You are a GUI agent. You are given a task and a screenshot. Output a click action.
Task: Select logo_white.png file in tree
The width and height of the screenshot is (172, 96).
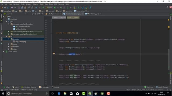(x=21, y=42)
